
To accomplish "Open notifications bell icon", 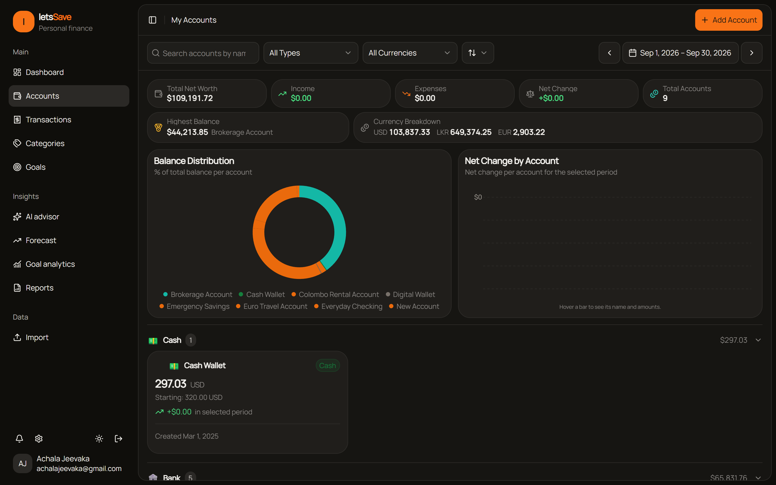I will point(19,438).
